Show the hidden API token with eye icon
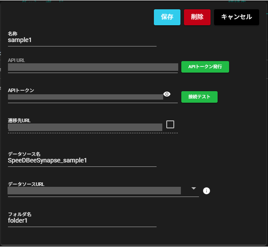 click(167, 94)
